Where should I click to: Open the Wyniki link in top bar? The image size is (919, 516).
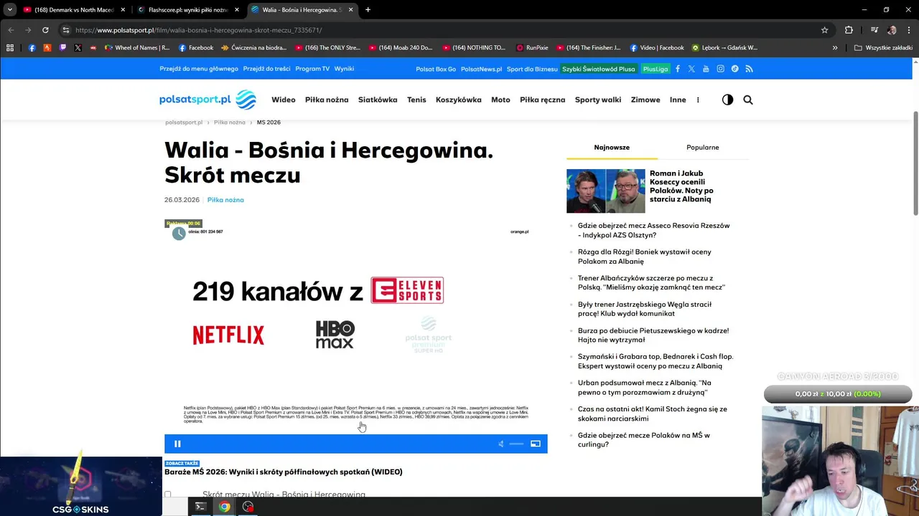pyautogui.click(x=344, y=69)
